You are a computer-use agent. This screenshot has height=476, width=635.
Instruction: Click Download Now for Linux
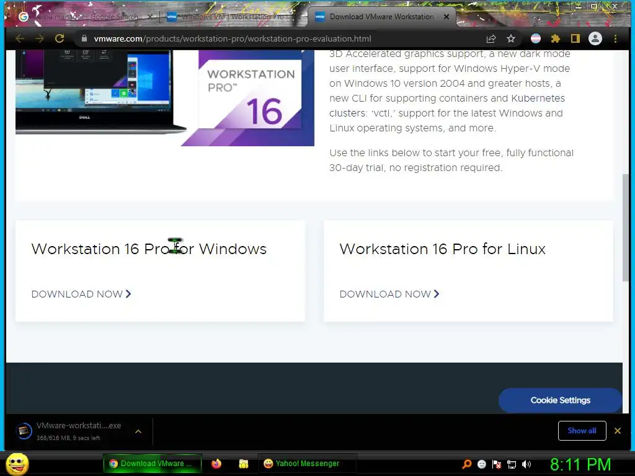point(389,294)
